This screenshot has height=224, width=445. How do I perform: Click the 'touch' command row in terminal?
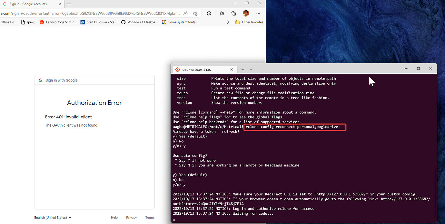247,93
